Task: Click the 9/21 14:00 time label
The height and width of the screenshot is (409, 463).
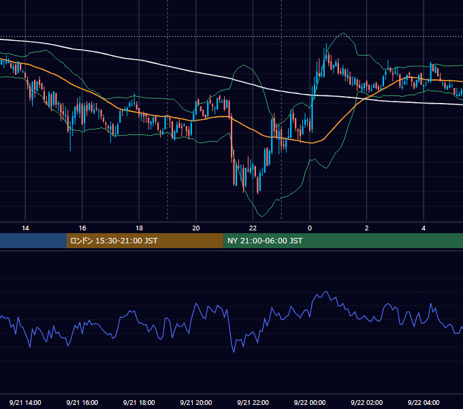Action: (x=25, y=402)
